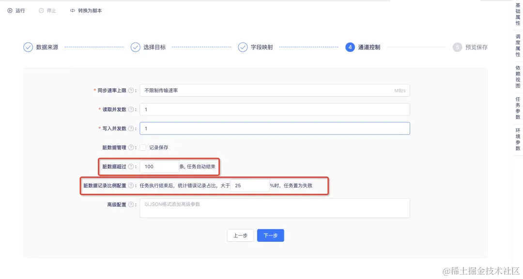
Task: Focus the 写入并发数 input field
Action: (275, 129)
